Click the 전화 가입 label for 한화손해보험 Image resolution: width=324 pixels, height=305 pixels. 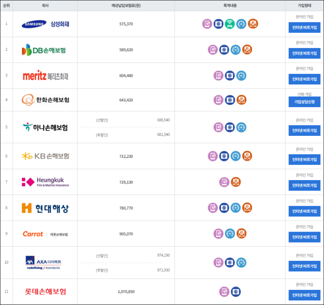pos(304,94)
